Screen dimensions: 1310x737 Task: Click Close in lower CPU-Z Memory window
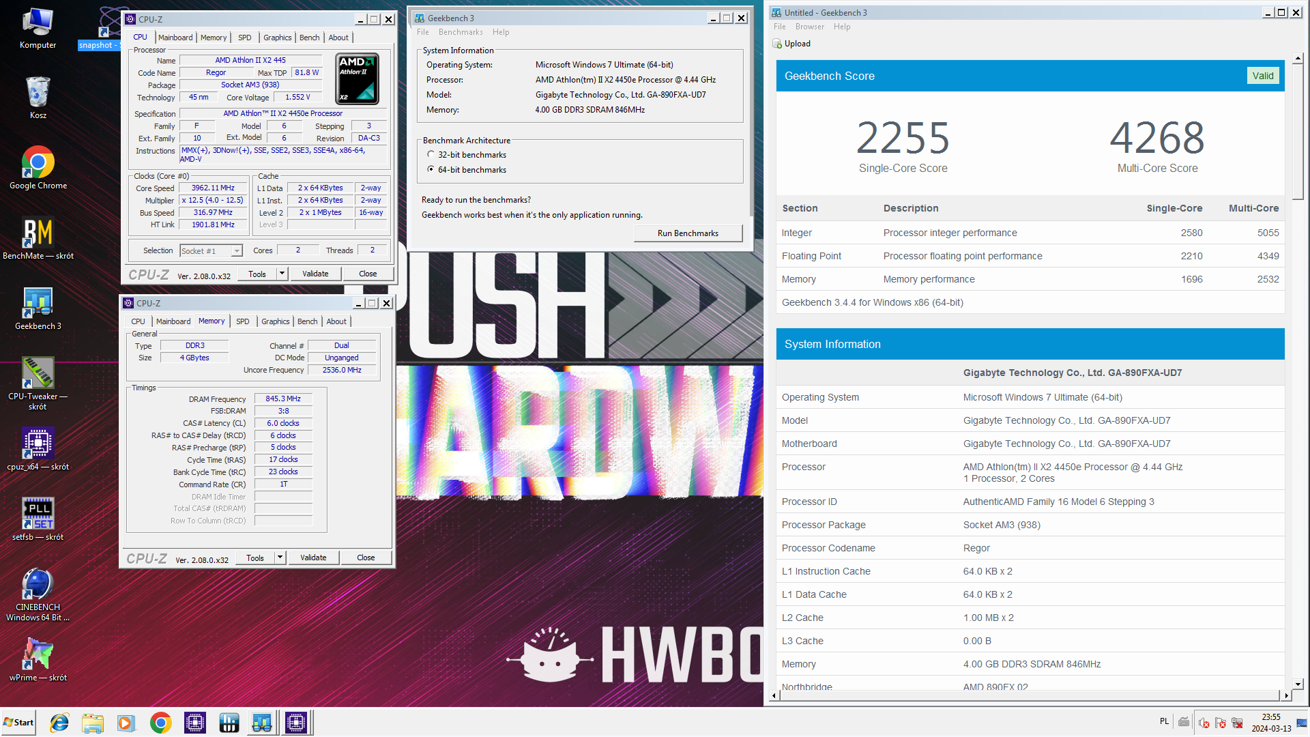click(x=366, y=558)
